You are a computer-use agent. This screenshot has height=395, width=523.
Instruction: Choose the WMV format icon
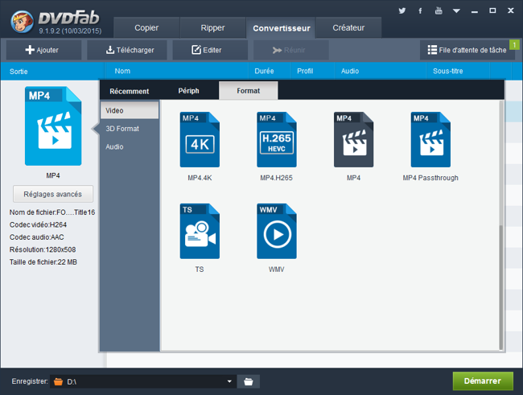[276, 232]
